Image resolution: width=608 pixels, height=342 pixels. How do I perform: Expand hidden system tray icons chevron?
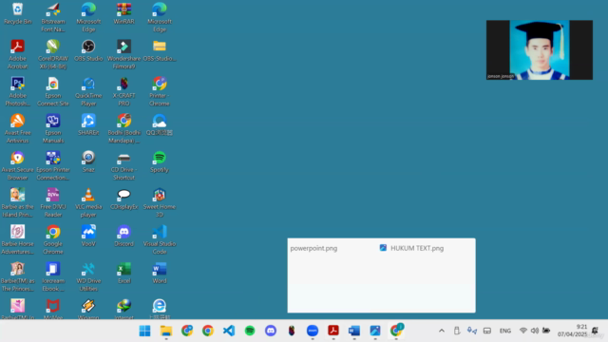[x=441, y=331]
